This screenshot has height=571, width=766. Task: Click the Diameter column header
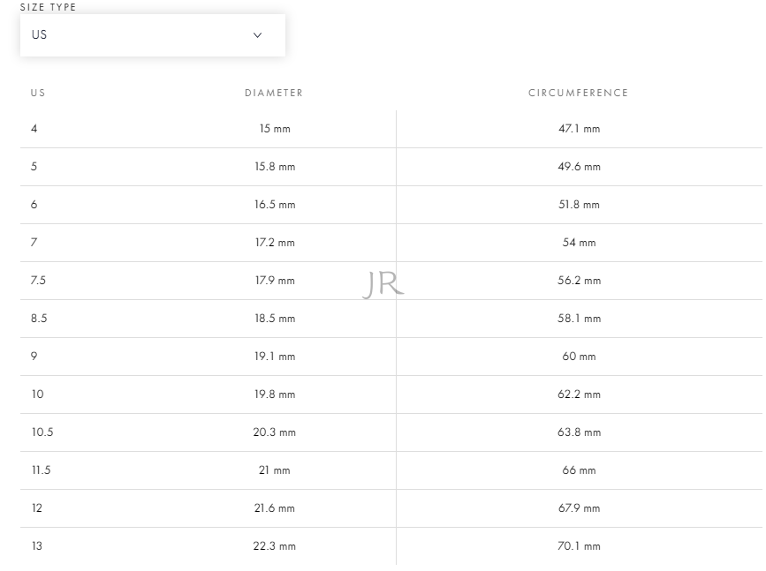point(274,93)
